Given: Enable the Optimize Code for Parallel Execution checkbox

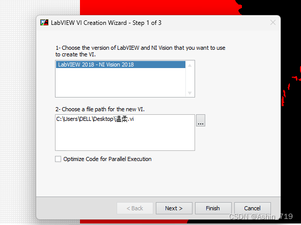Looking at the screenshot, I should click(58, 159).
